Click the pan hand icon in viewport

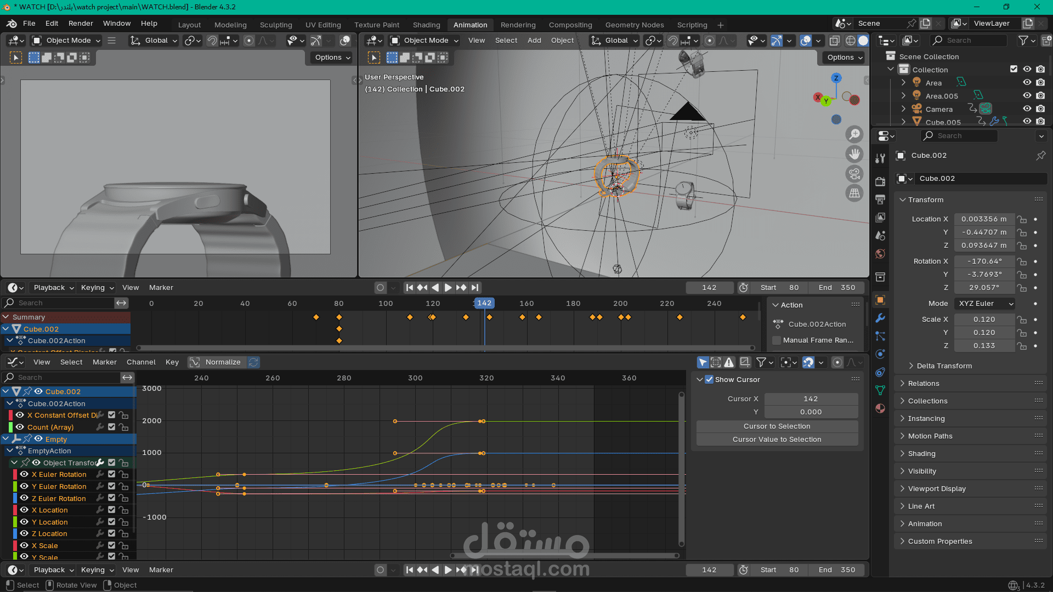click(854, 154)
